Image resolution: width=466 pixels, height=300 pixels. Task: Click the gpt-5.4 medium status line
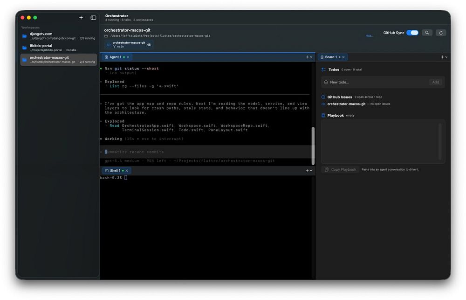(x=190, y=161)
